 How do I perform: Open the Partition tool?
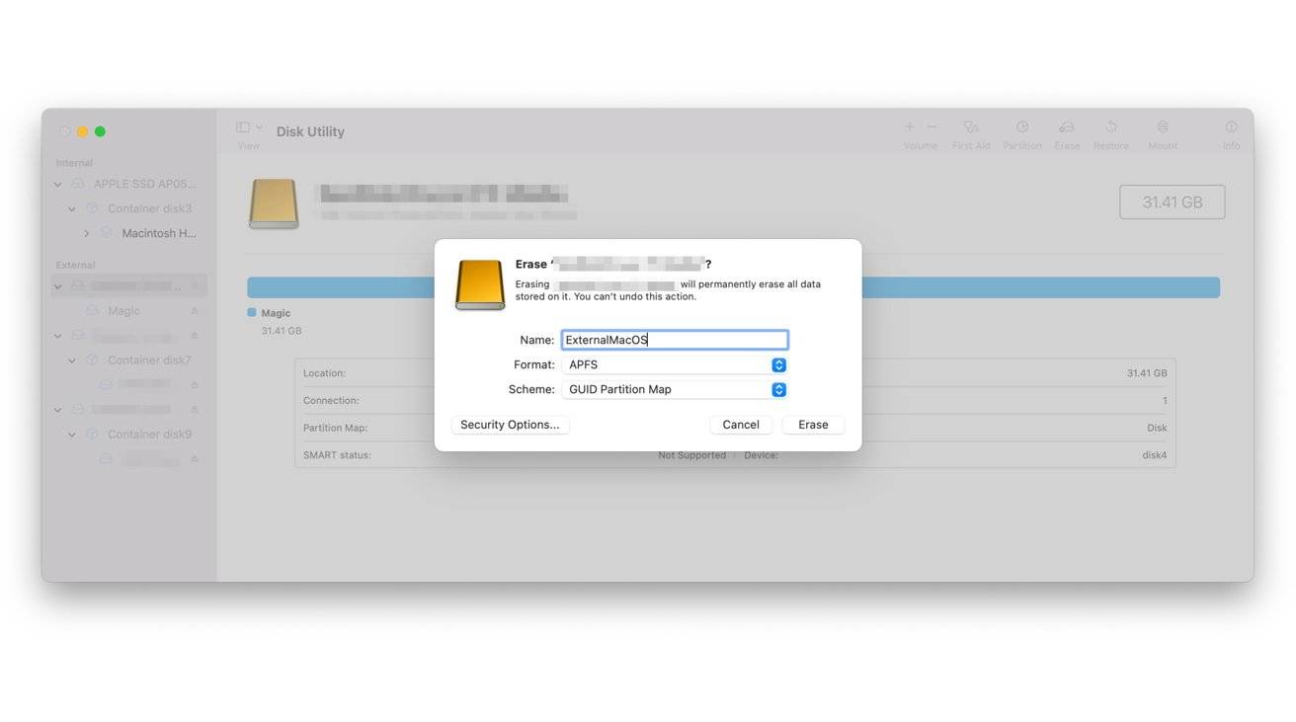[x=1021, y=131]
